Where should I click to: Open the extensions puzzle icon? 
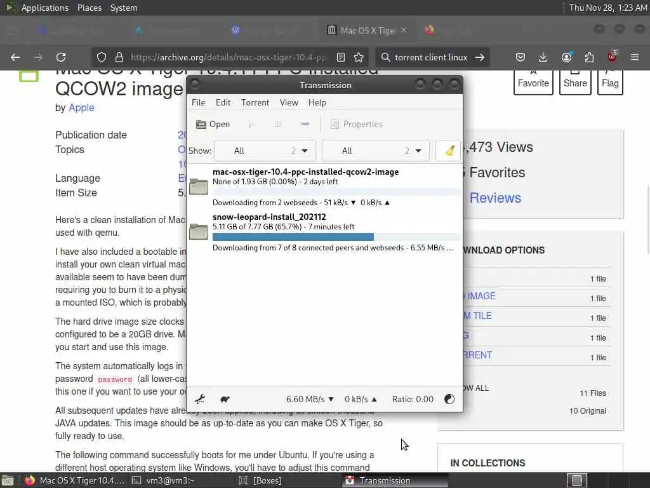click(589, 57)
